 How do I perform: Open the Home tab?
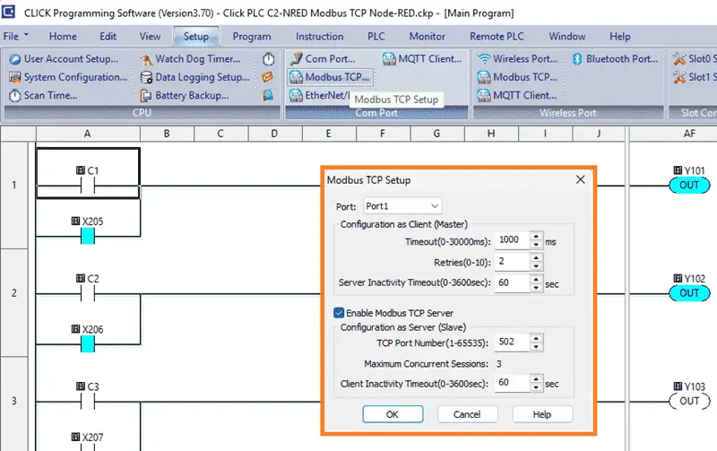[x=63, y=36]
